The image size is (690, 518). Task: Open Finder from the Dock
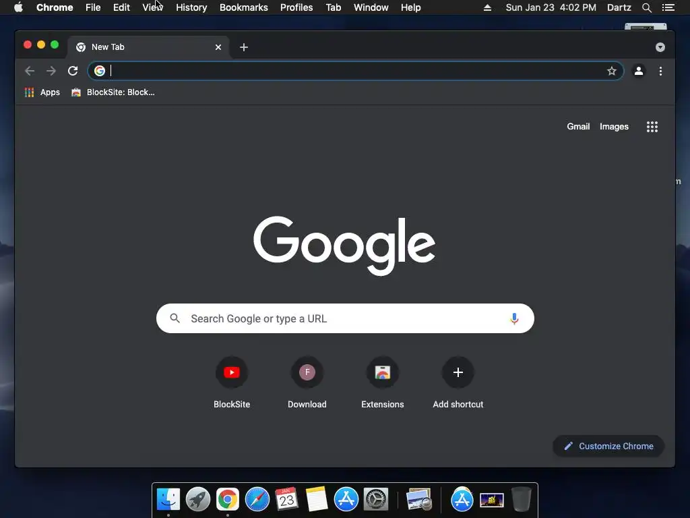click(x=168, y=500)
